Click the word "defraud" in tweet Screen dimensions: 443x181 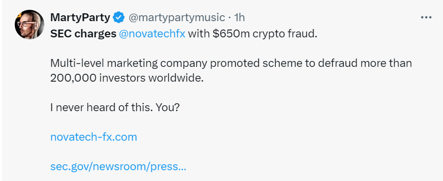(x=337, y=63)
